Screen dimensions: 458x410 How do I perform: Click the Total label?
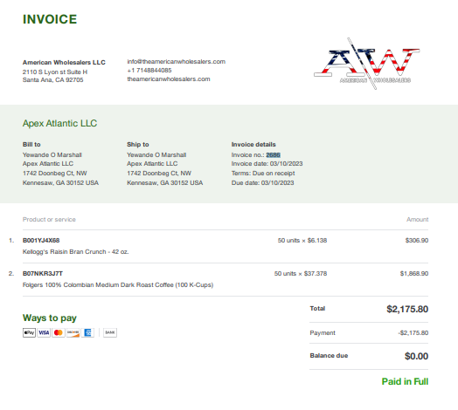(x=317, y=309)
